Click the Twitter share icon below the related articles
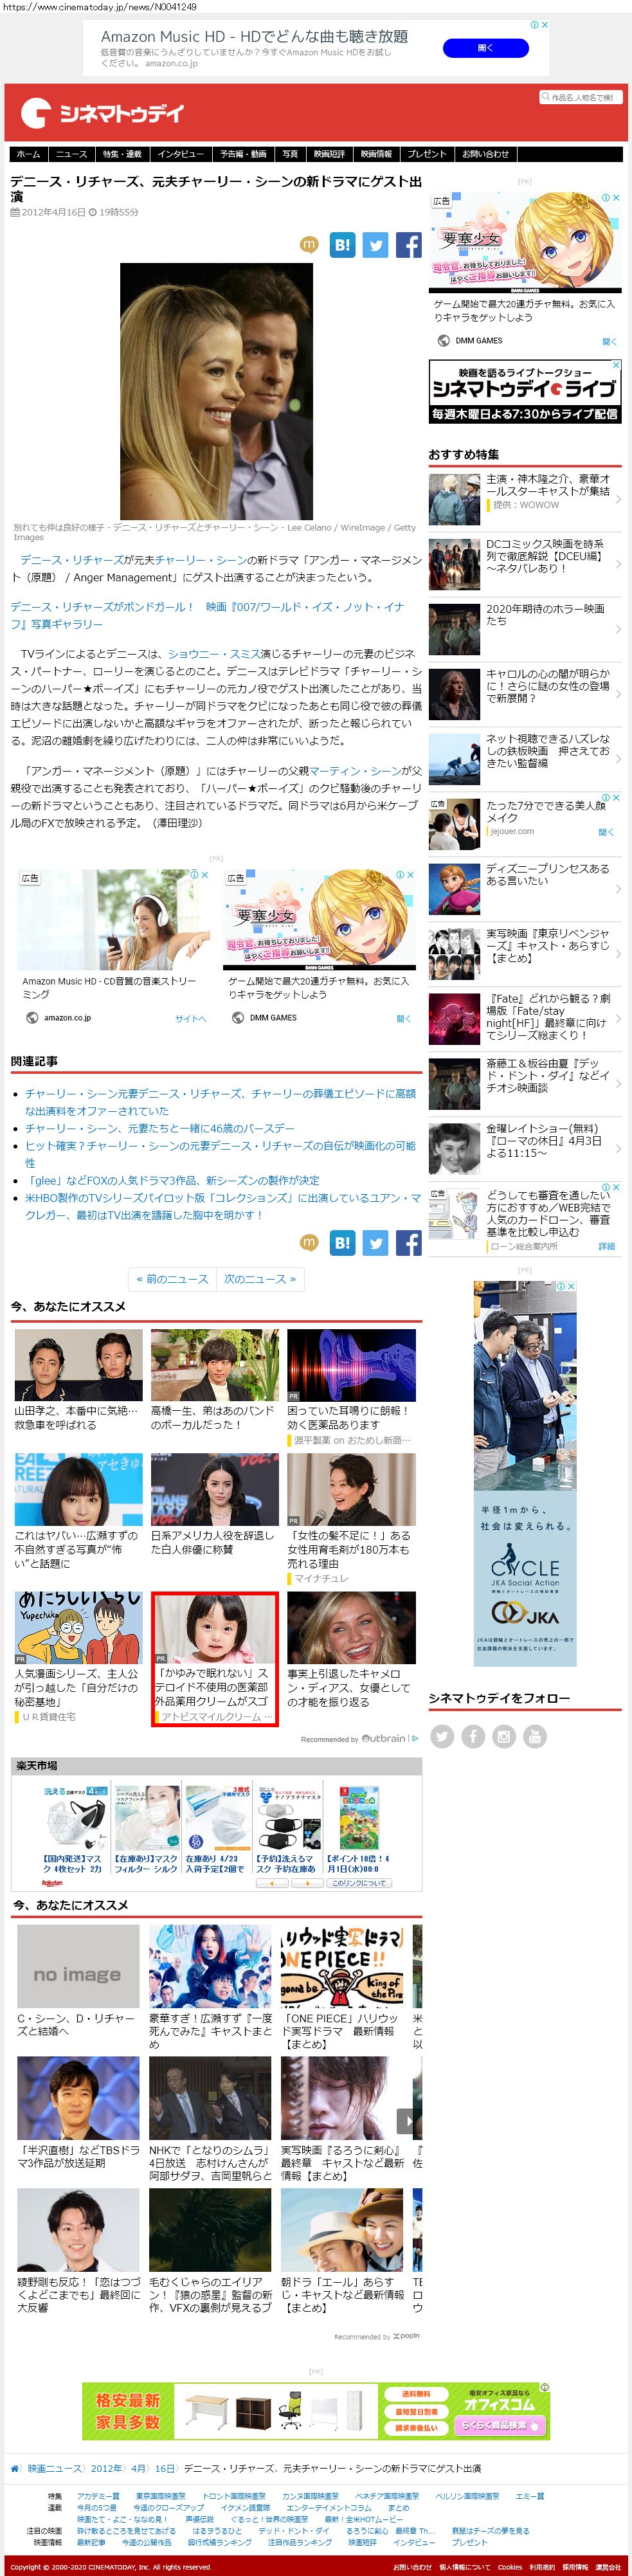The width and height of the screenshot is (632, 2576). (x=375, y=1242)
